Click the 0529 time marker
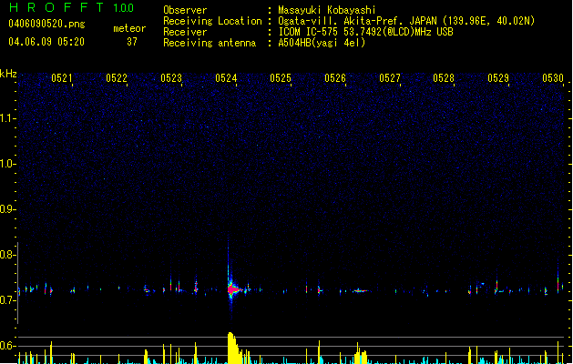This screenshot has width=573, height=364. 498,78
